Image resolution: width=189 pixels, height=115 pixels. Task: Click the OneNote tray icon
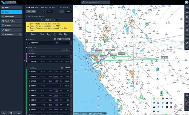pyautogui.click(x=158, y=111)
